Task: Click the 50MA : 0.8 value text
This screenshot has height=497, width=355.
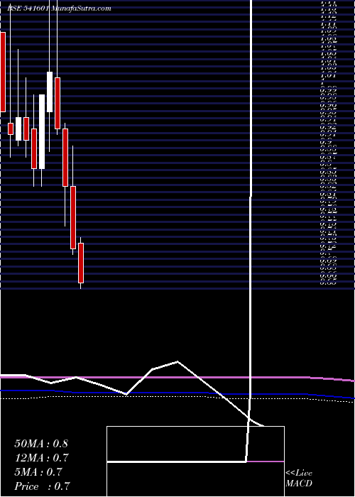Action: coord(41,444)
